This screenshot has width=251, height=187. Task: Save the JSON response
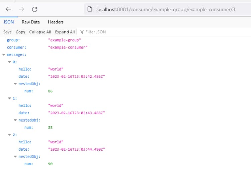pos(7,32)
